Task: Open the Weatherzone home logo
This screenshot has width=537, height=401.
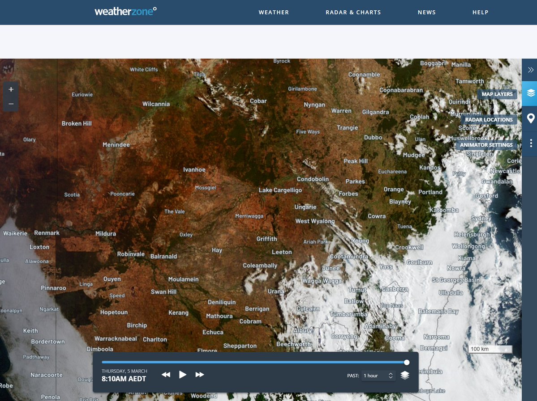Action: 125,12
